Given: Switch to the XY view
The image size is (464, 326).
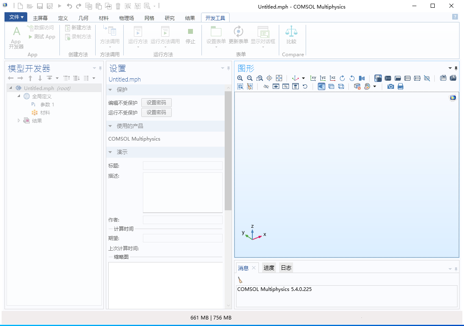Looking at the screenshot, I should (x=313, y=78).
